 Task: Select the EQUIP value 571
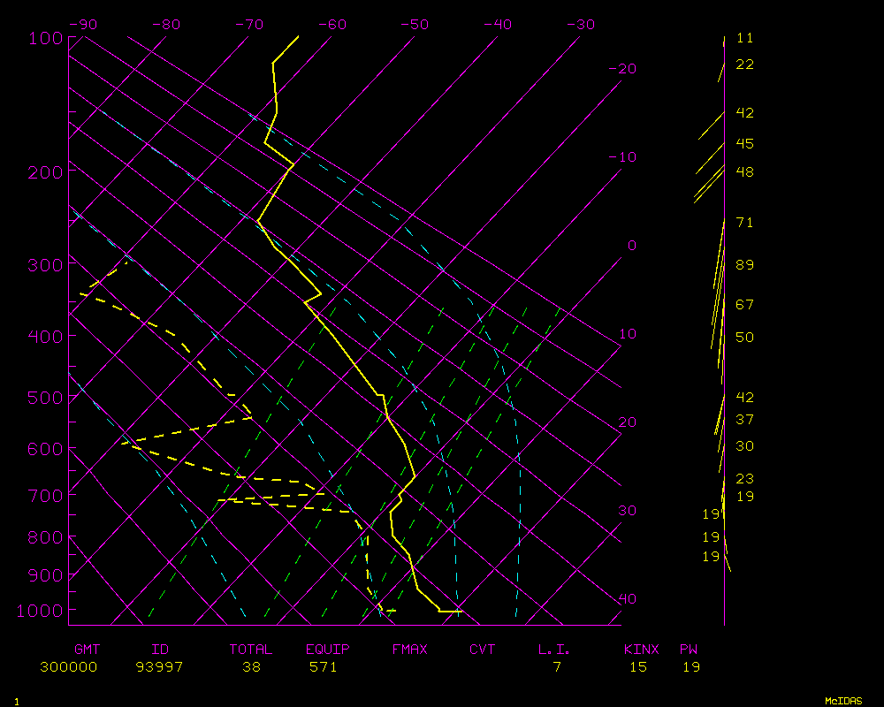[324, 667]
